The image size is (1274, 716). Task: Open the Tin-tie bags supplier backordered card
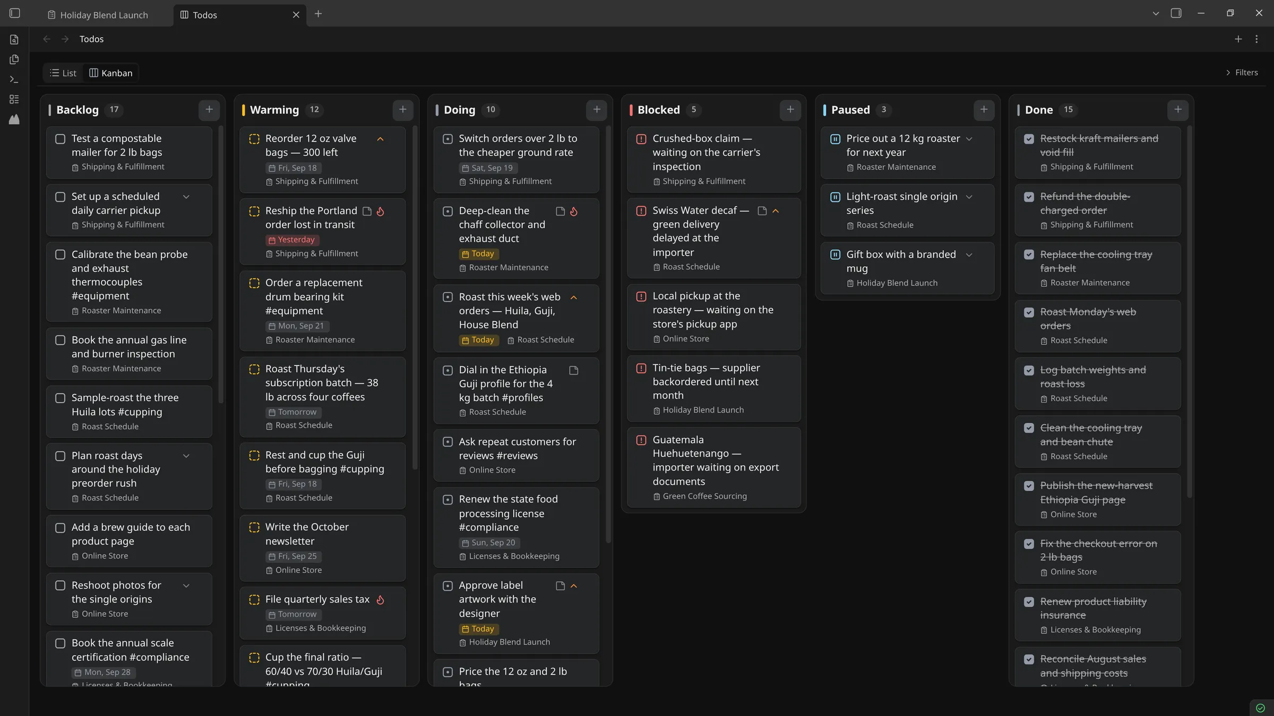[713, 388]
